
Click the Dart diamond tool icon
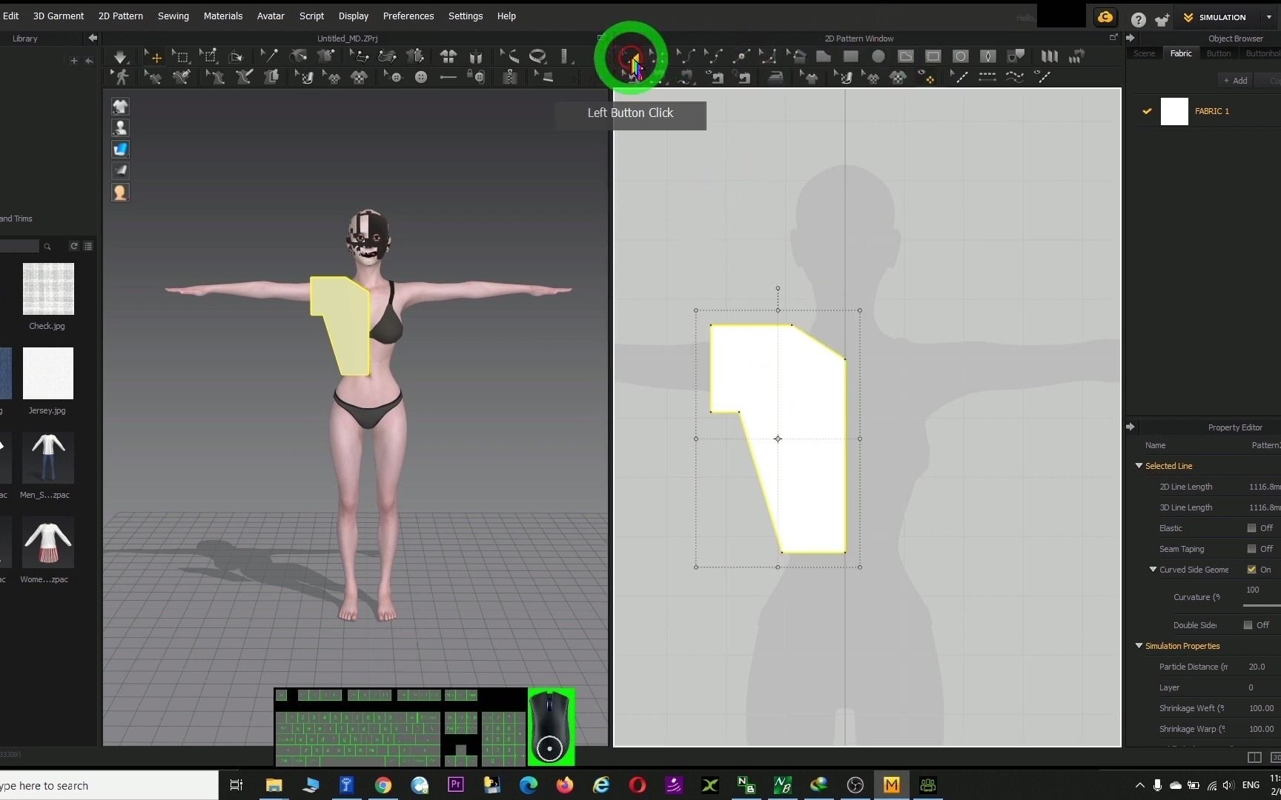point(987,56)
